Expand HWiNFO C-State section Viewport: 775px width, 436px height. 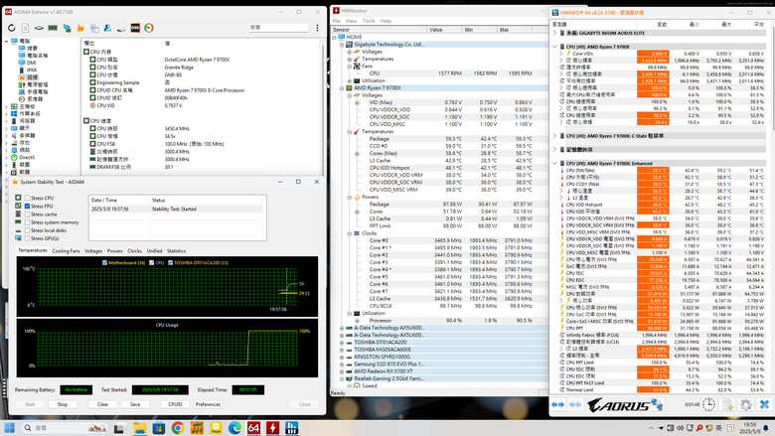click(554, 136)
